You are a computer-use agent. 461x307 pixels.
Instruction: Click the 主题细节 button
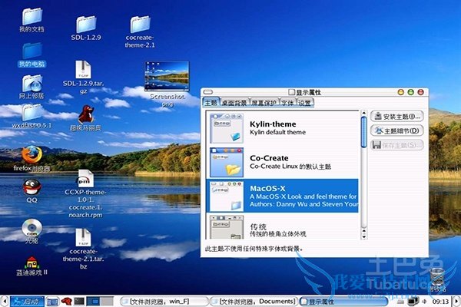click(396, 130)
